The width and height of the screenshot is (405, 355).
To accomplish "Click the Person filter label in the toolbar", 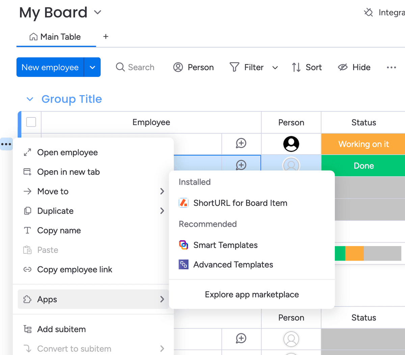I will [201, 67].
